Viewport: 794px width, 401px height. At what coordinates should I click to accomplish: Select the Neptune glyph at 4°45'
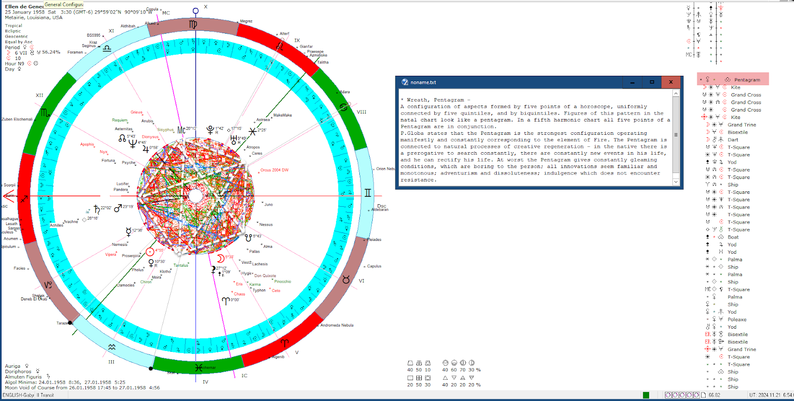point(132,144)
